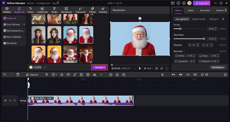This screenshot has width=230, height=122.
Task: Click the delete trash icon
Action: click(x=18, y=75)
